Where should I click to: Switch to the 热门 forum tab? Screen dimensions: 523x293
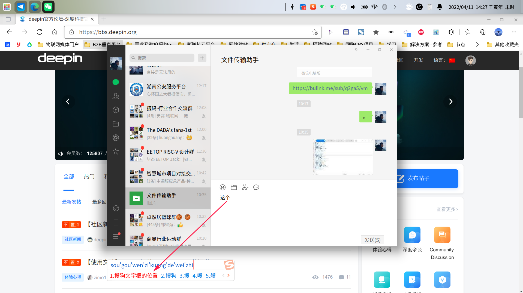click(89, 177)
